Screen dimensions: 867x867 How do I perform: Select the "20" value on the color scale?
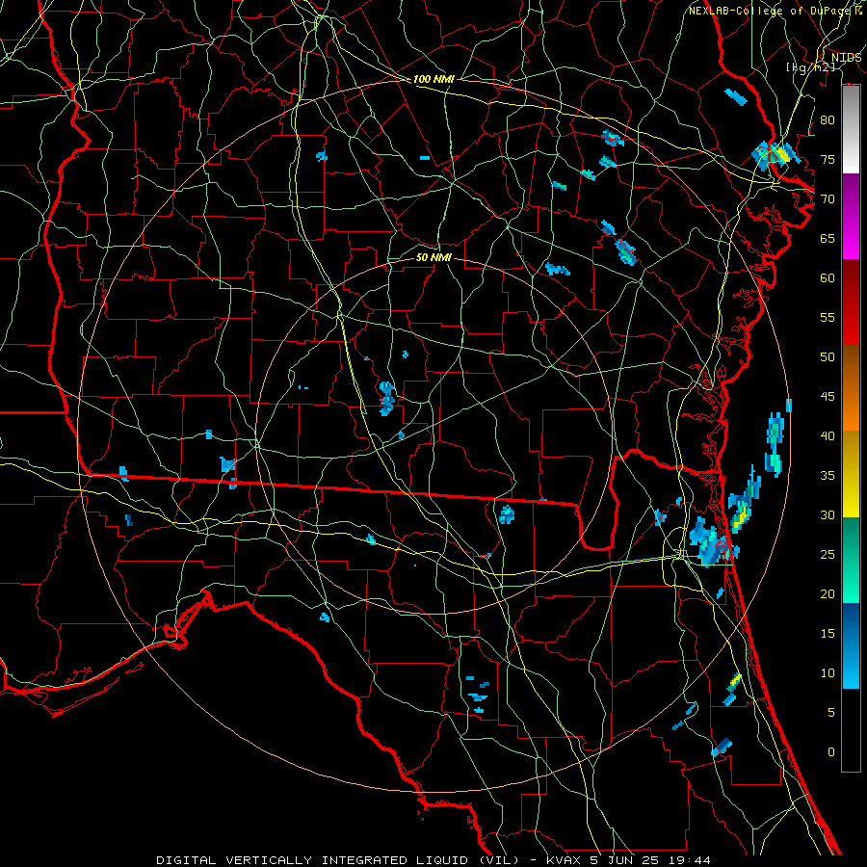(828, 594)
